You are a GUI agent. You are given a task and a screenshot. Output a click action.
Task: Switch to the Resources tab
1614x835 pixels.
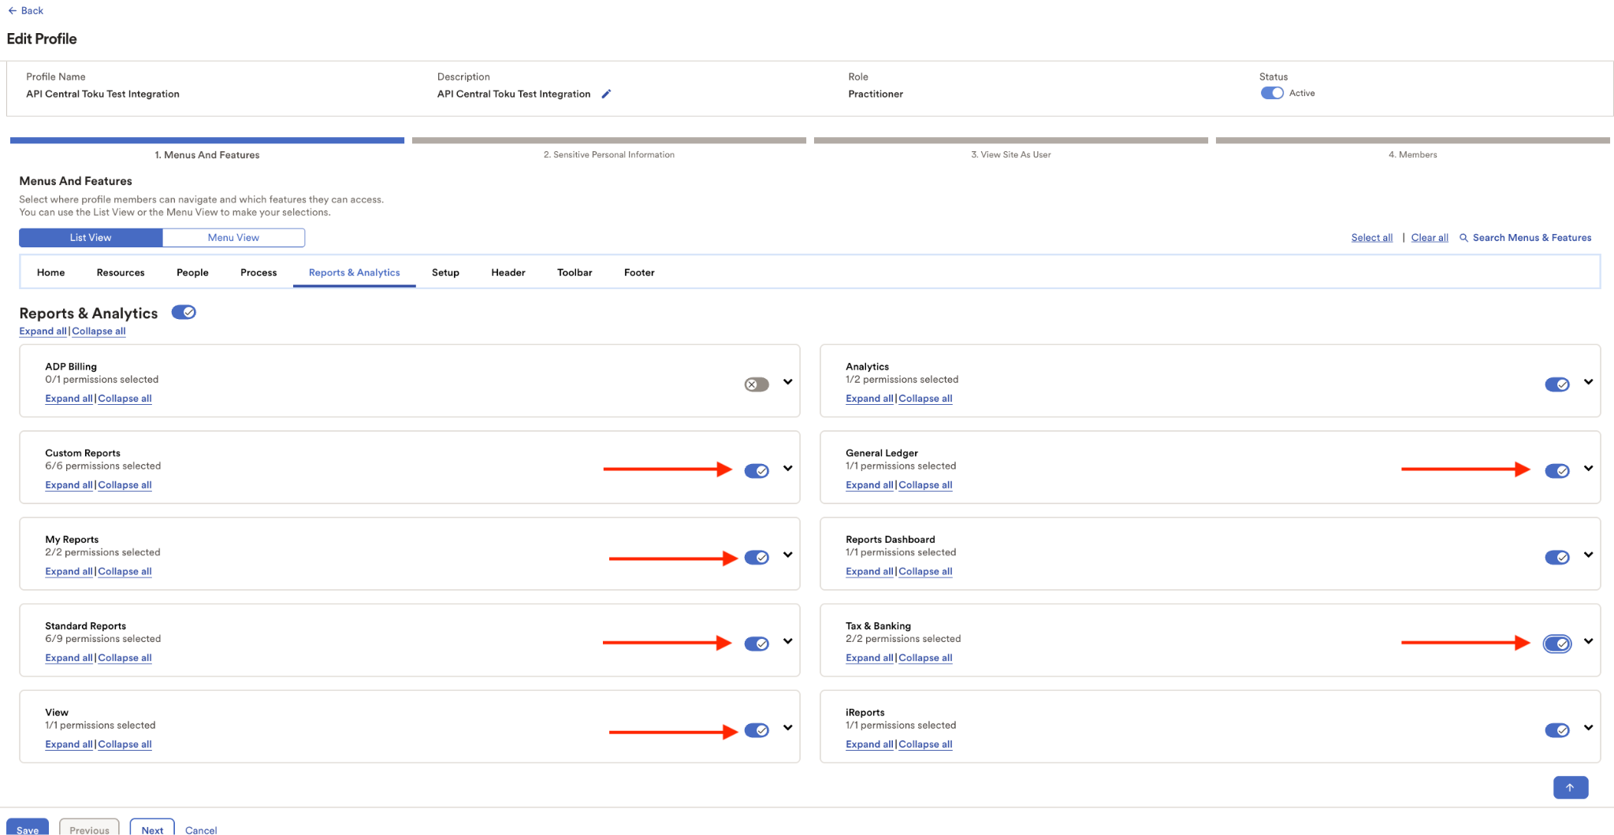(121, 273)
